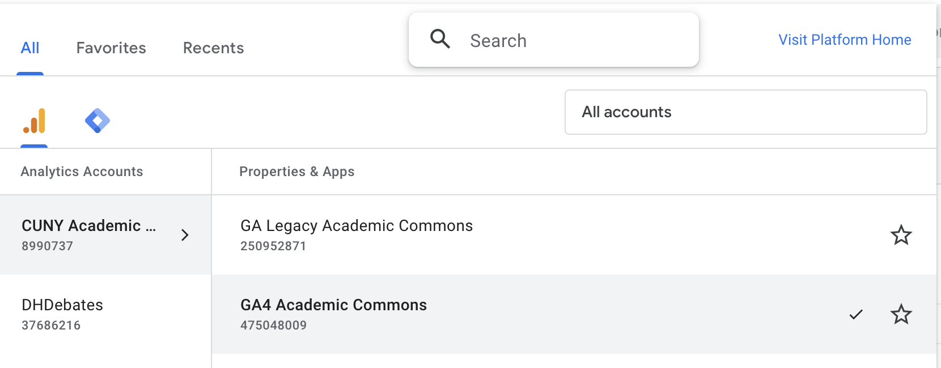Click the Analytics Accounts column header
The height and width of the screenshot is (368, 941).
click(x=82, y=172)
